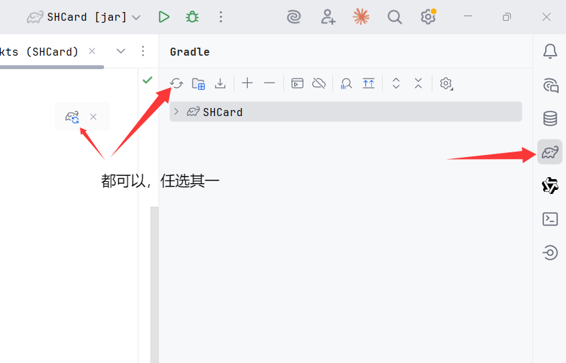This screenshot has width=566, height=363.
Task: Click the blue up-arrows icon in Gradle toolbar
Action: (x=369, y=83)
